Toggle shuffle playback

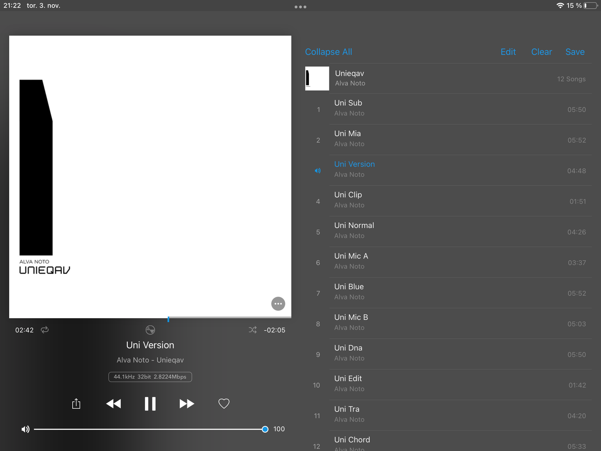click(253, 330)
